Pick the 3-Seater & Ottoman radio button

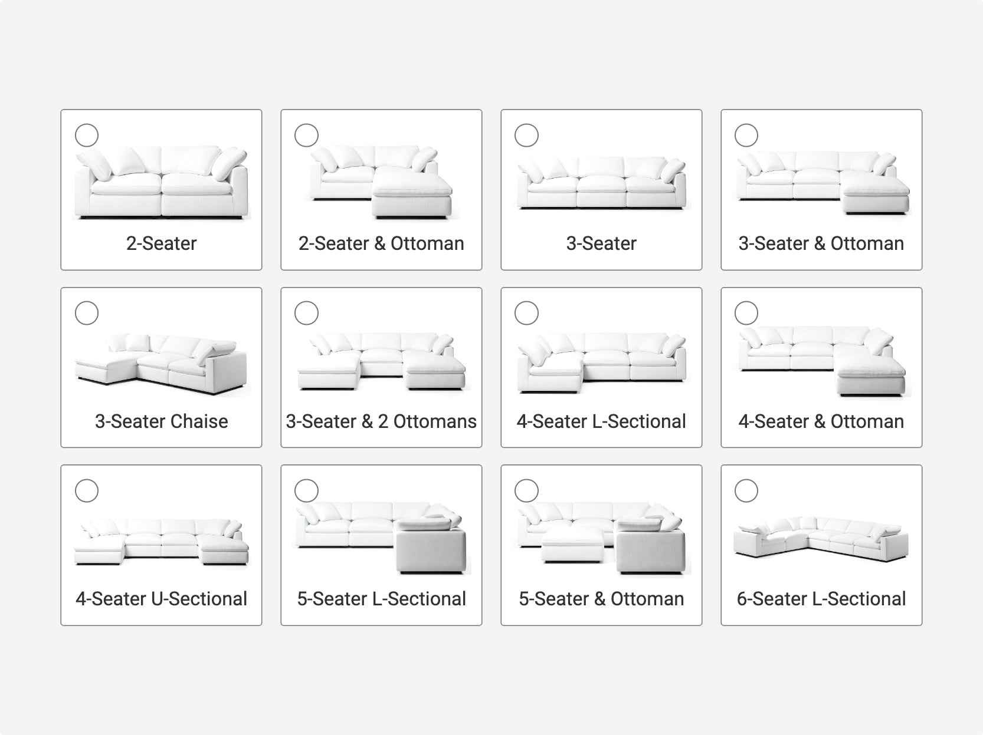[x=746, y=136]
